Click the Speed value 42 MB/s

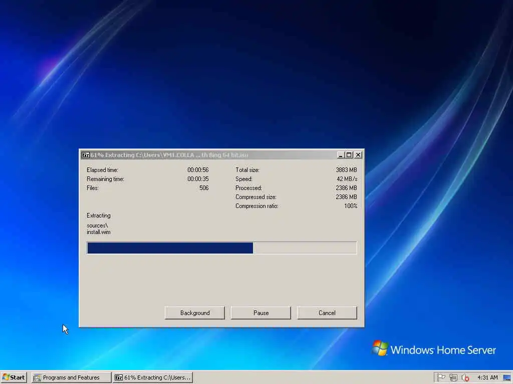[x=347, y=179]
